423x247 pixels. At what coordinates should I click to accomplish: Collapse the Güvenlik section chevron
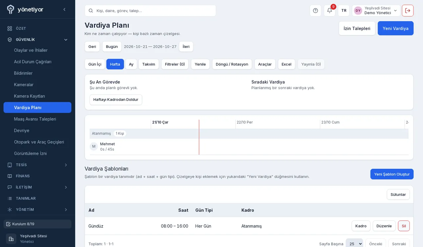tap(66, 40)
